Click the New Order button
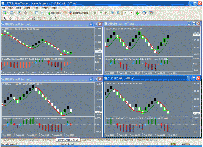Viewport: 203px width, 147px height. [54, 13]
